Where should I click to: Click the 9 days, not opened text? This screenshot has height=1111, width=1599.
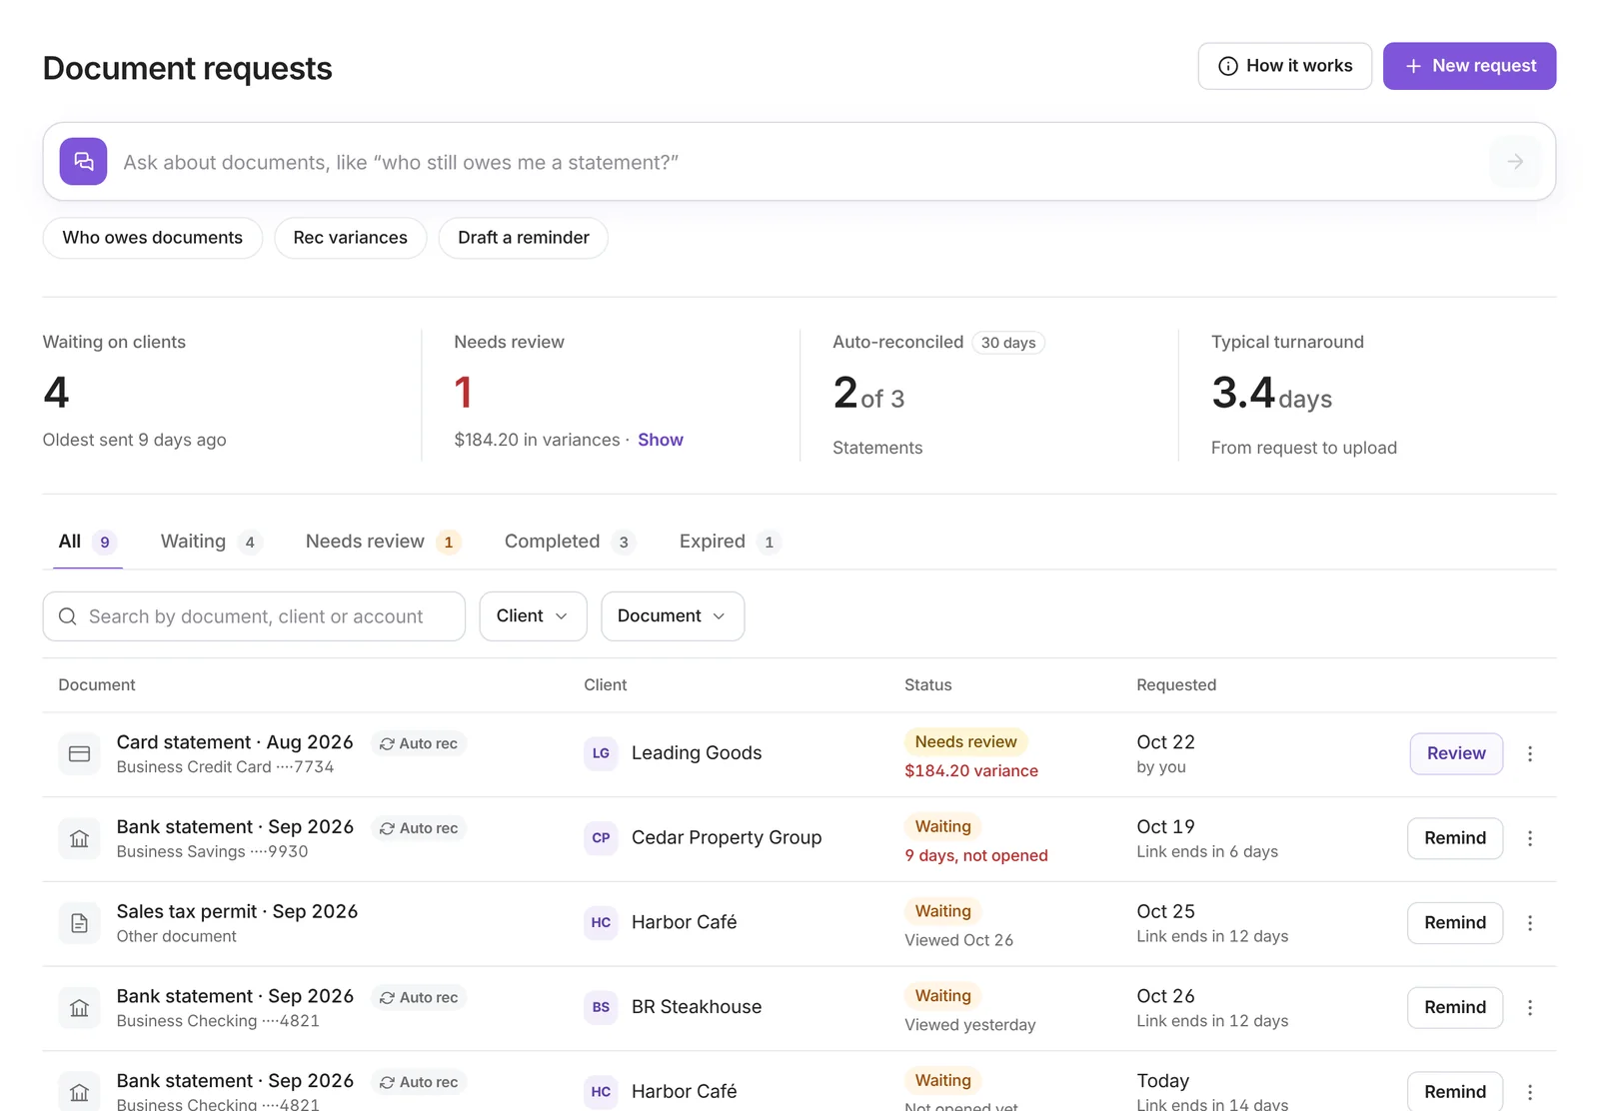point(976,856)
